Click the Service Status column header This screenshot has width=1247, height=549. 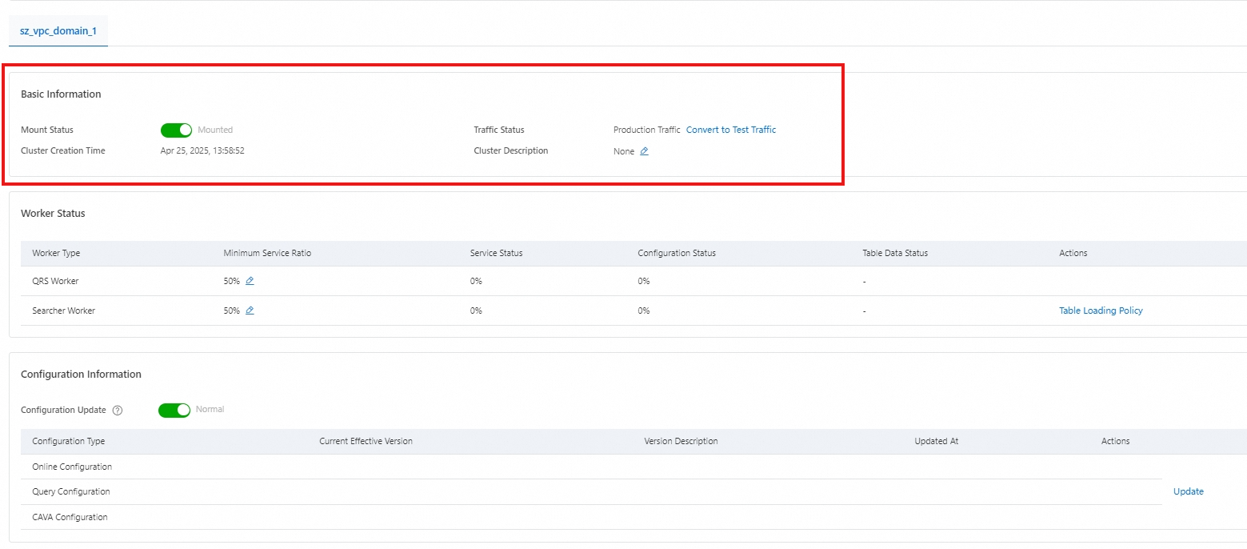(496, 253)
